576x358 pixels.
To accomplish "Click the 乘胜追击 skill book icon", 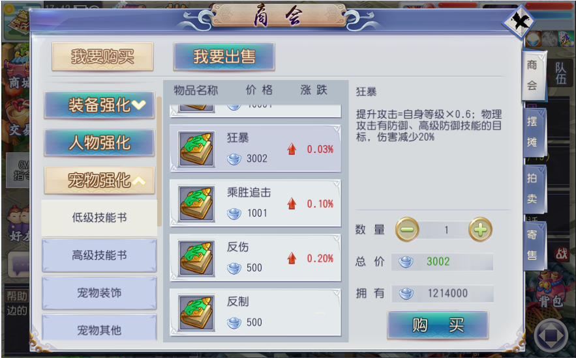I will [x=196, y=204].
